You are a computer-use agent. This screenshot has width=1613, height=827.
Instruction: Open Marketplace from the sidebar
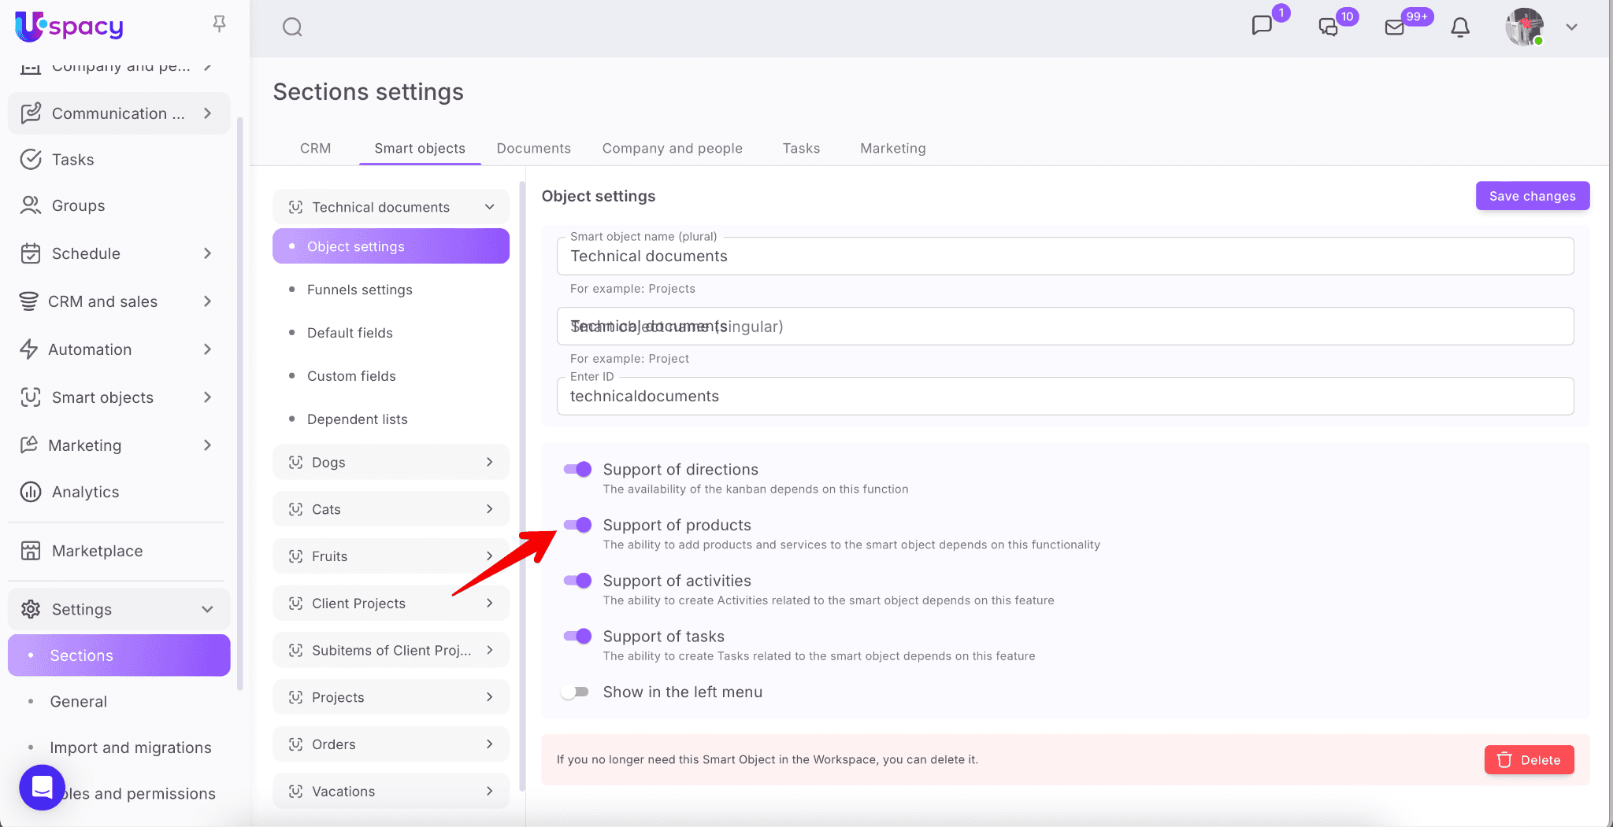click(x=97, y=551)
